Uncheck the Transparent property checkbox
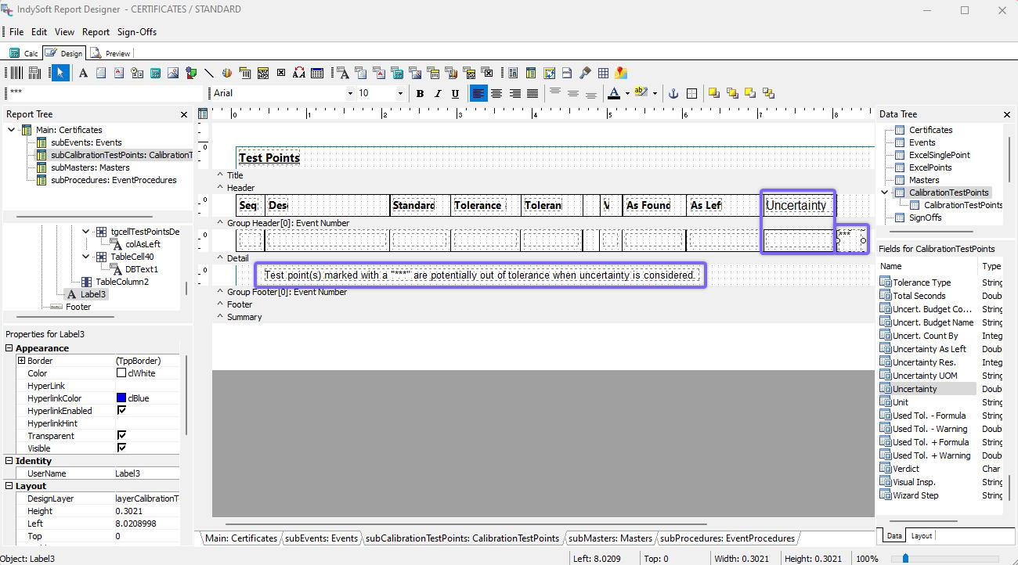The image size is (1018, 565). click(121, 436)
